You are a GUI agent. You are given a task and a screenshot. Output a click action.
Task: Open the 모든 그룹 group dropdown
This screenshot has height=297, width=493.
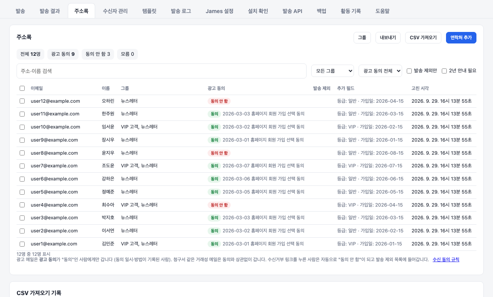(332, 71)
